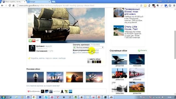Click the 1366x768 resolution link

tap(95, 50)
